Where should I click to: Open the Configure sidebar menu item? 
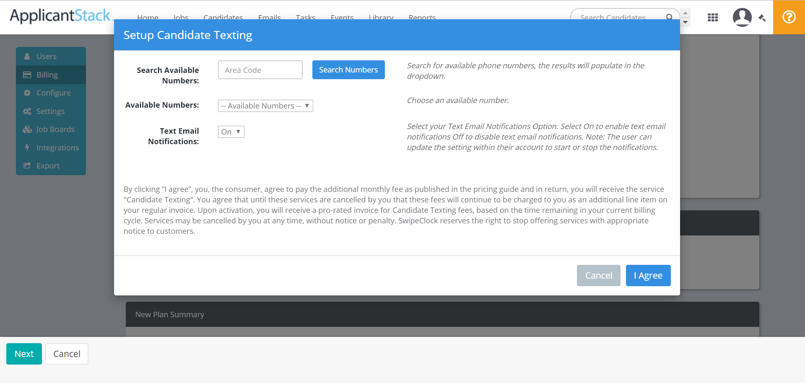point(53,93)
